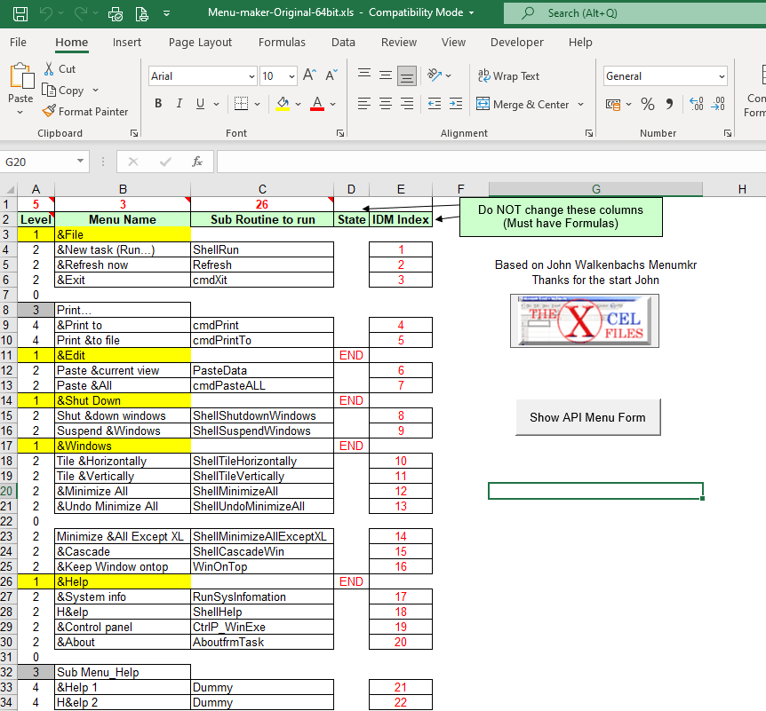The image size is (766, 711).
Task: Open Customize Quick Access Toolbar arrow
Action: click(166, 13)
